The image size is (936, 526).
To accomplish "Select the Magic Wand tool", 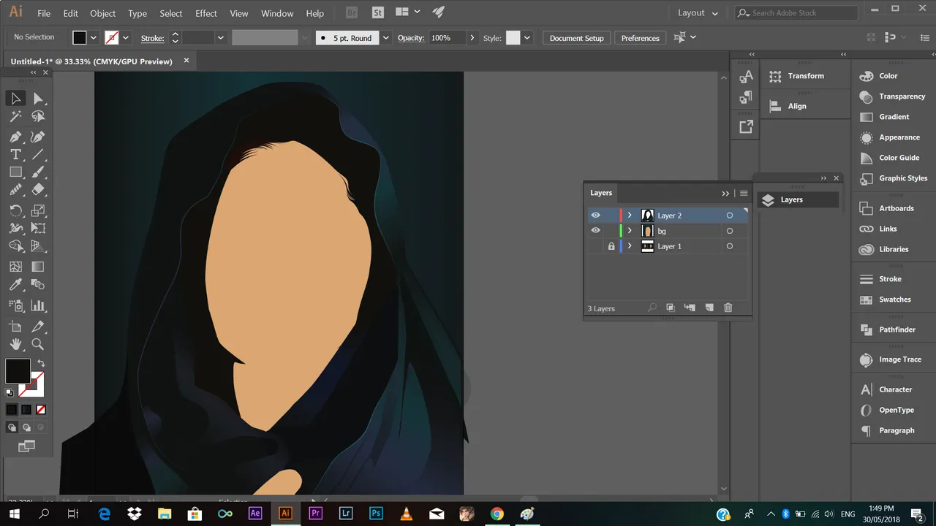I will coord(15,116).
